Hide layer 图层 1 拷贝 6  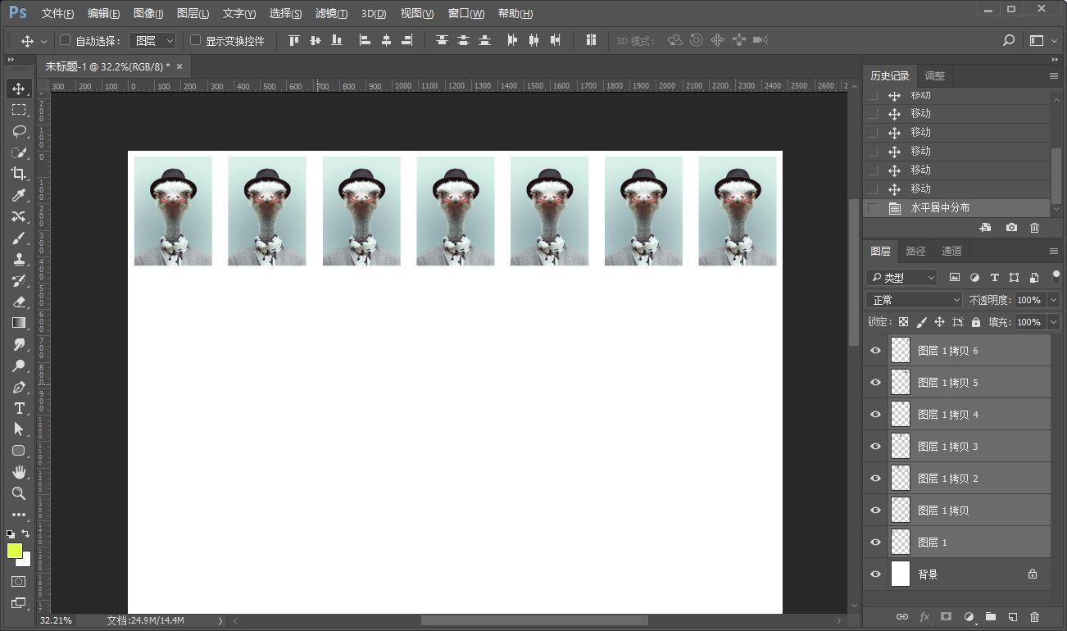click(875, 351)
